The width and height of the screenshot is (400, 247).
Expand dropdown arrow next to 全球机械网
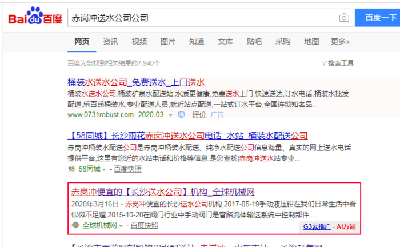pos(121,226)
